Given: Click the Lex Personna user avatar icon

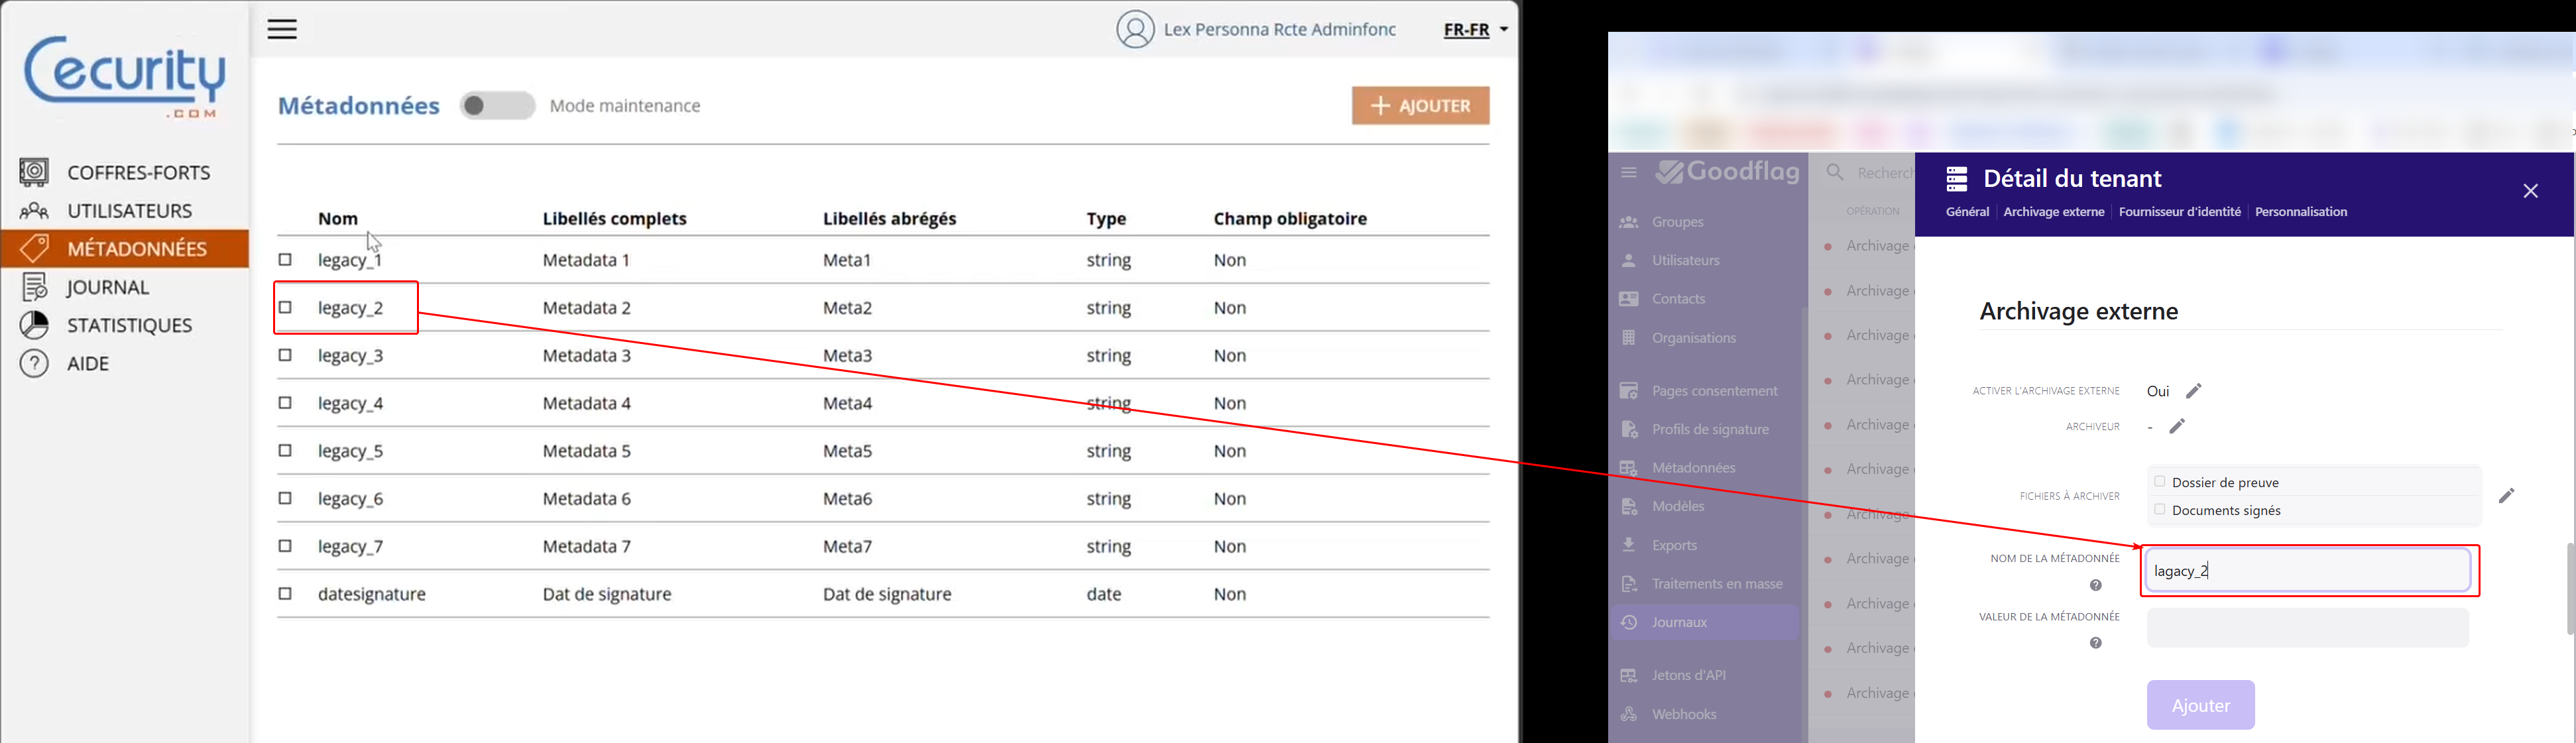Looking at the screenshot, I should (1135, 29).
